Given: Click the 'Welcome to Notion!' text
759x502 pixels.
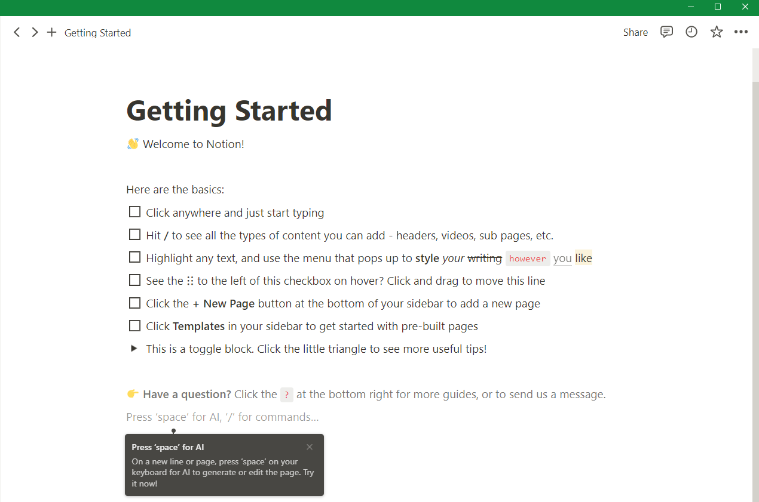Looking at the screenshot, I should tap(194, 144).
